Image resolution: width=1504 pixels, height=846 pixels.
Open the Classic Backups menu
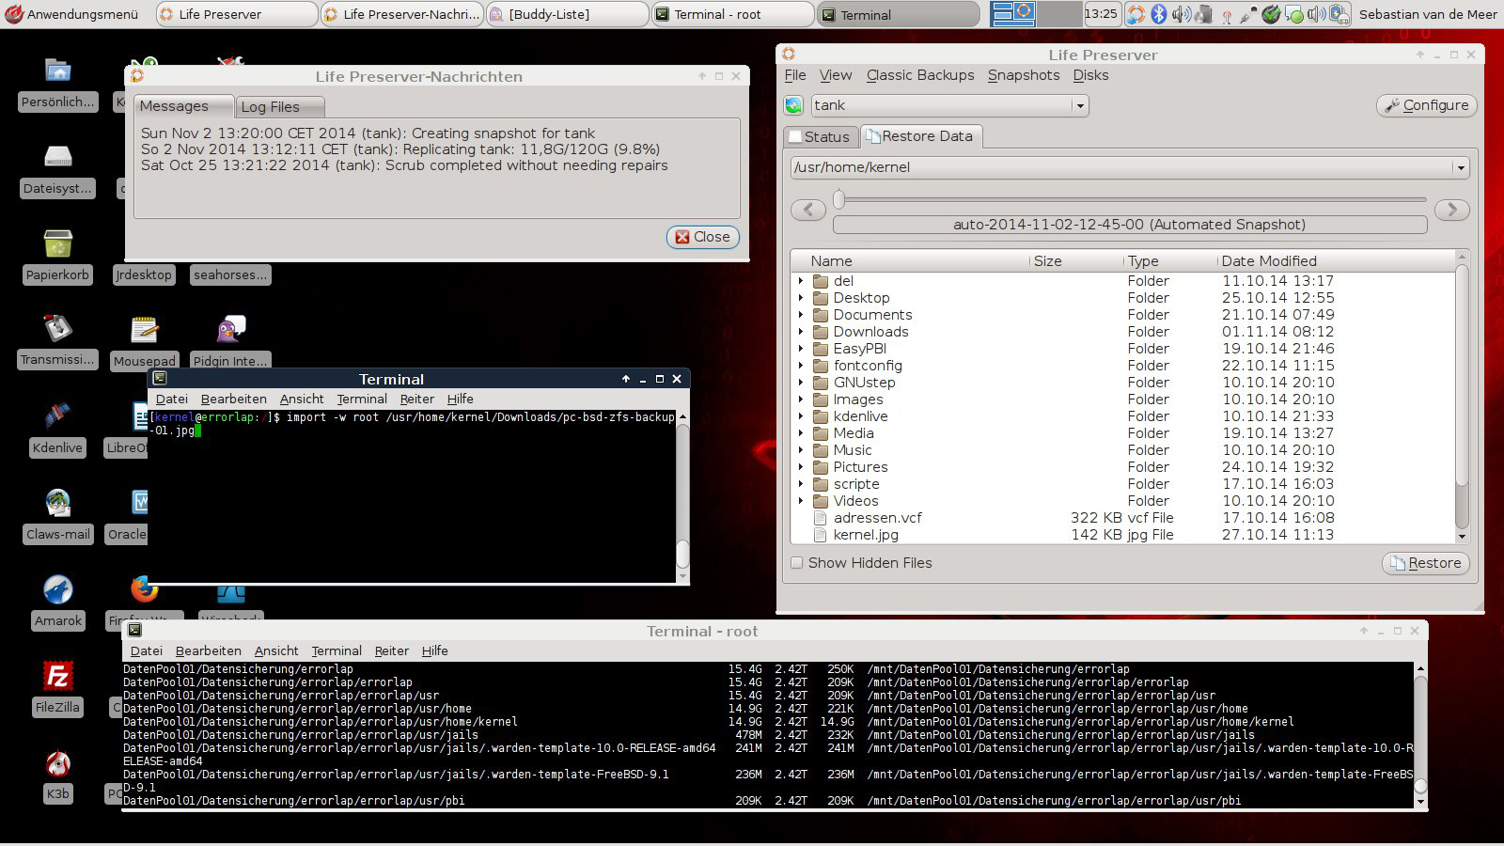920,75
